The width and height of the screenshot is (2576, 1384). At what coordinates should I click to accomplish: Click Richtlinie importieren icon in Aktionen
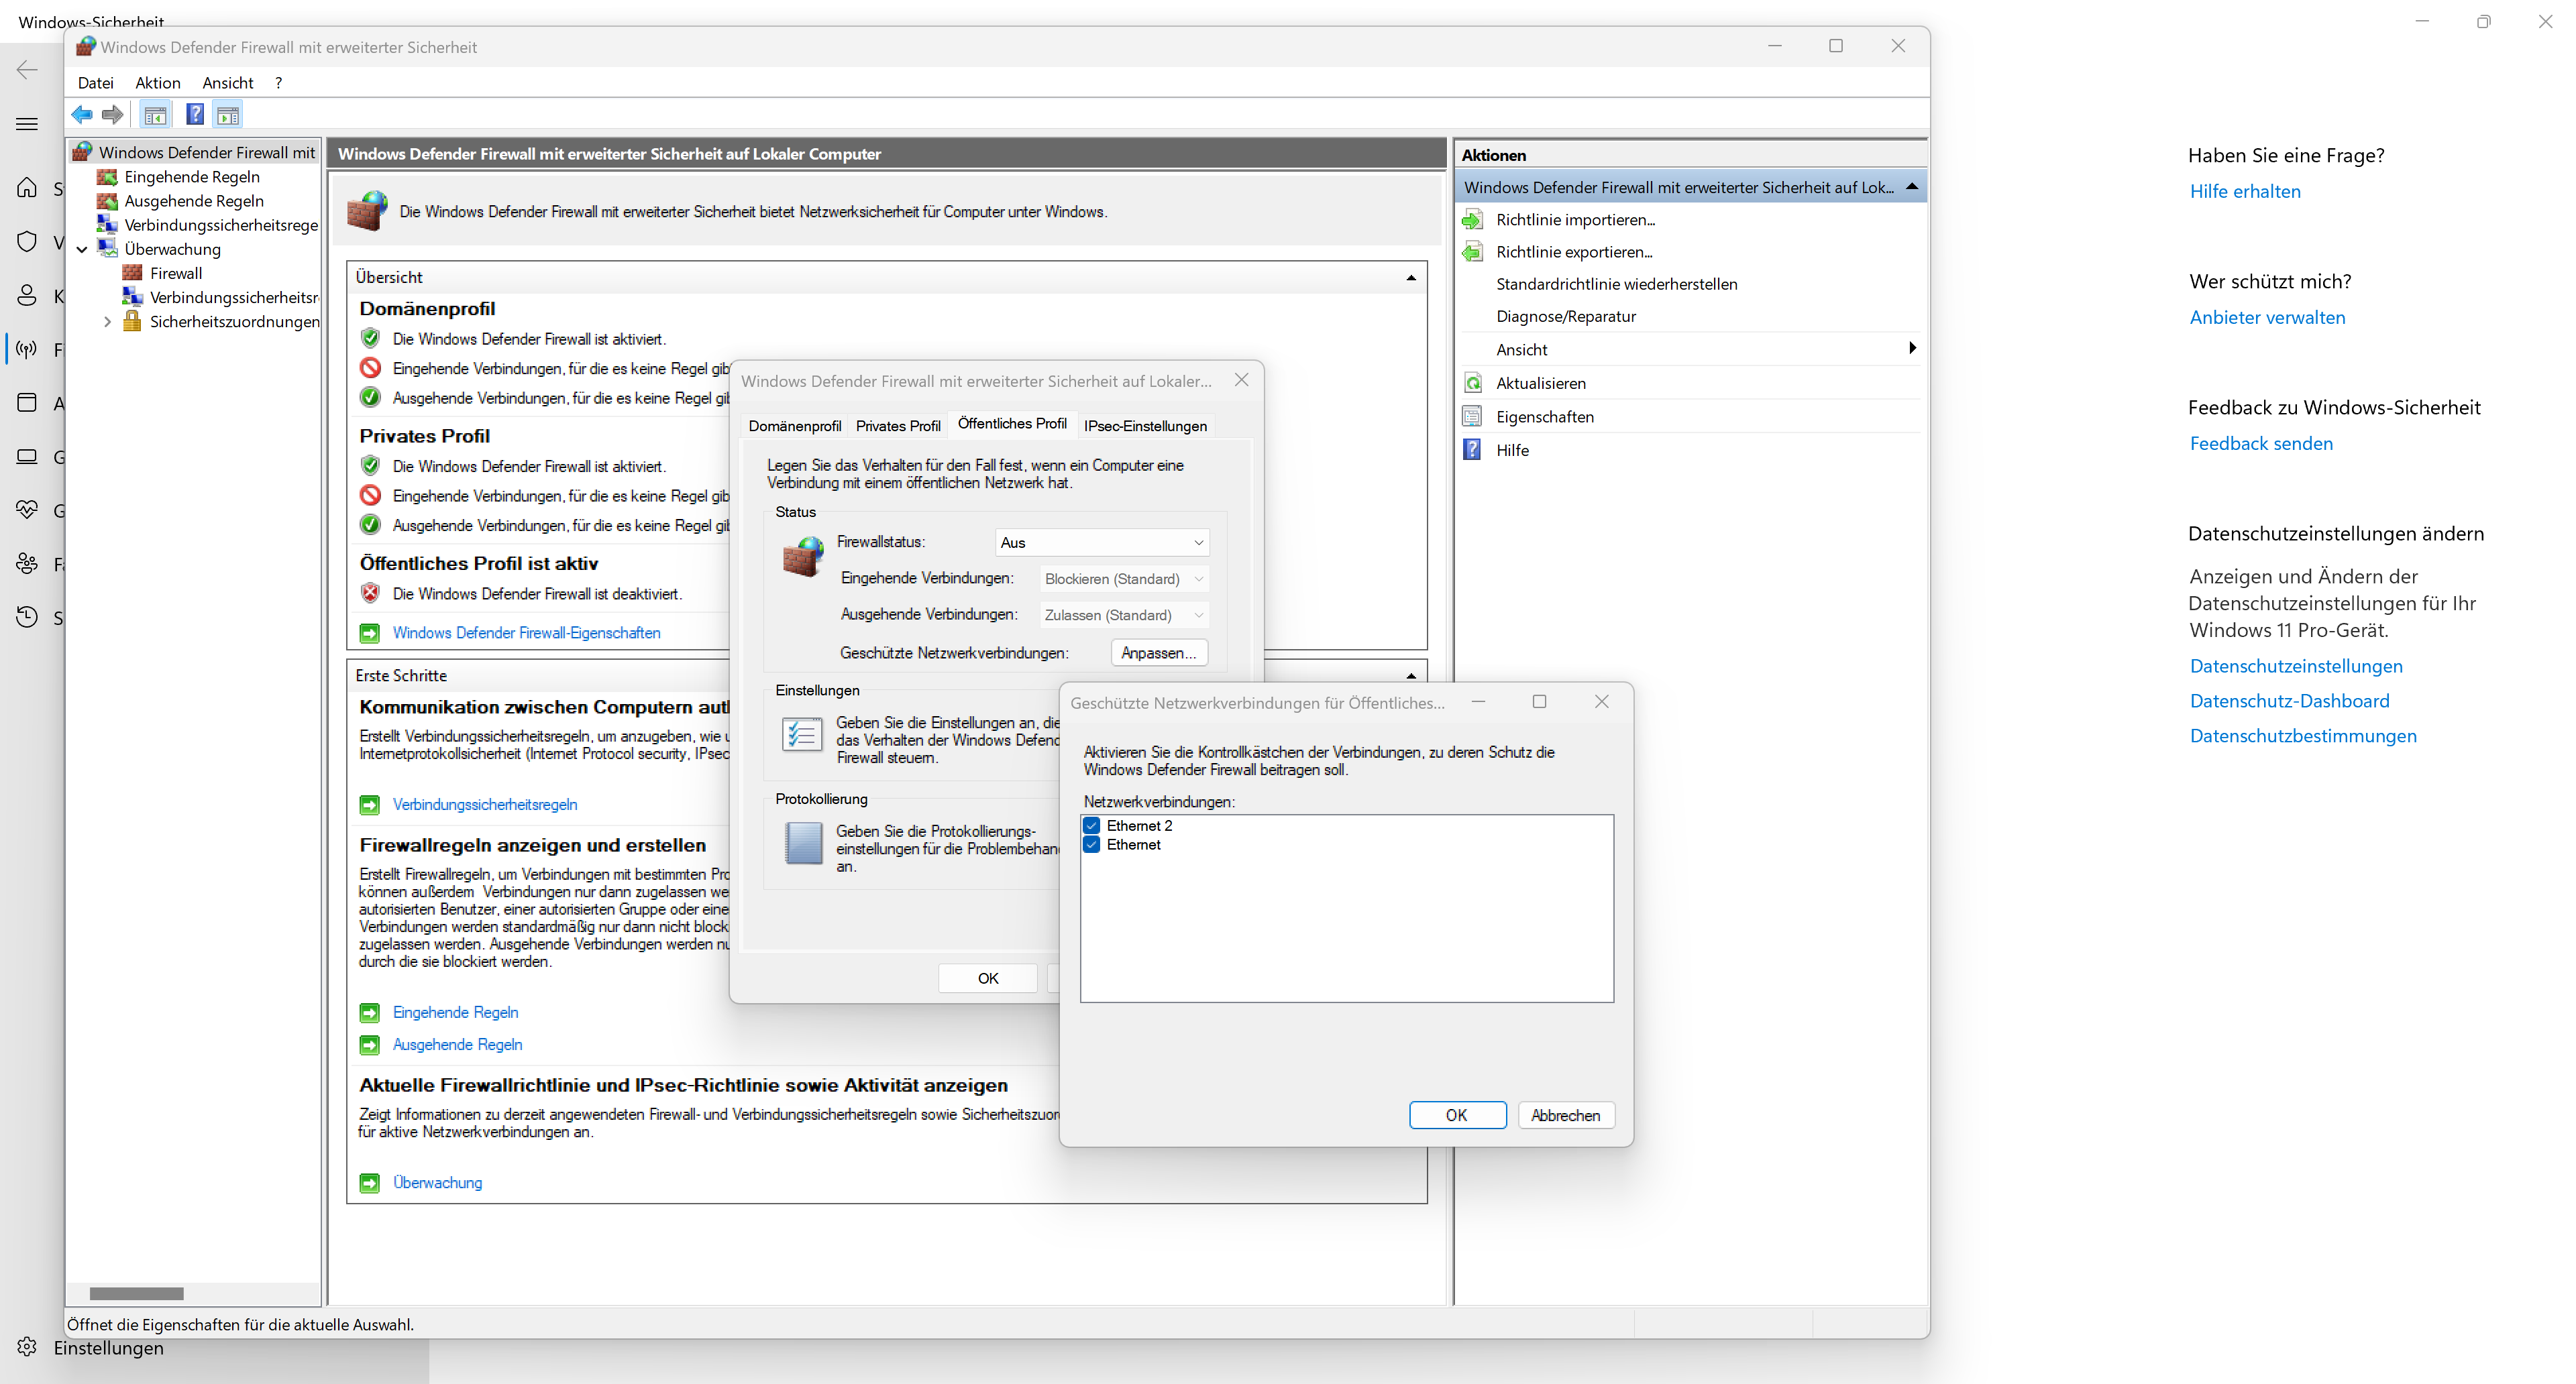(x=1472, y=220)
